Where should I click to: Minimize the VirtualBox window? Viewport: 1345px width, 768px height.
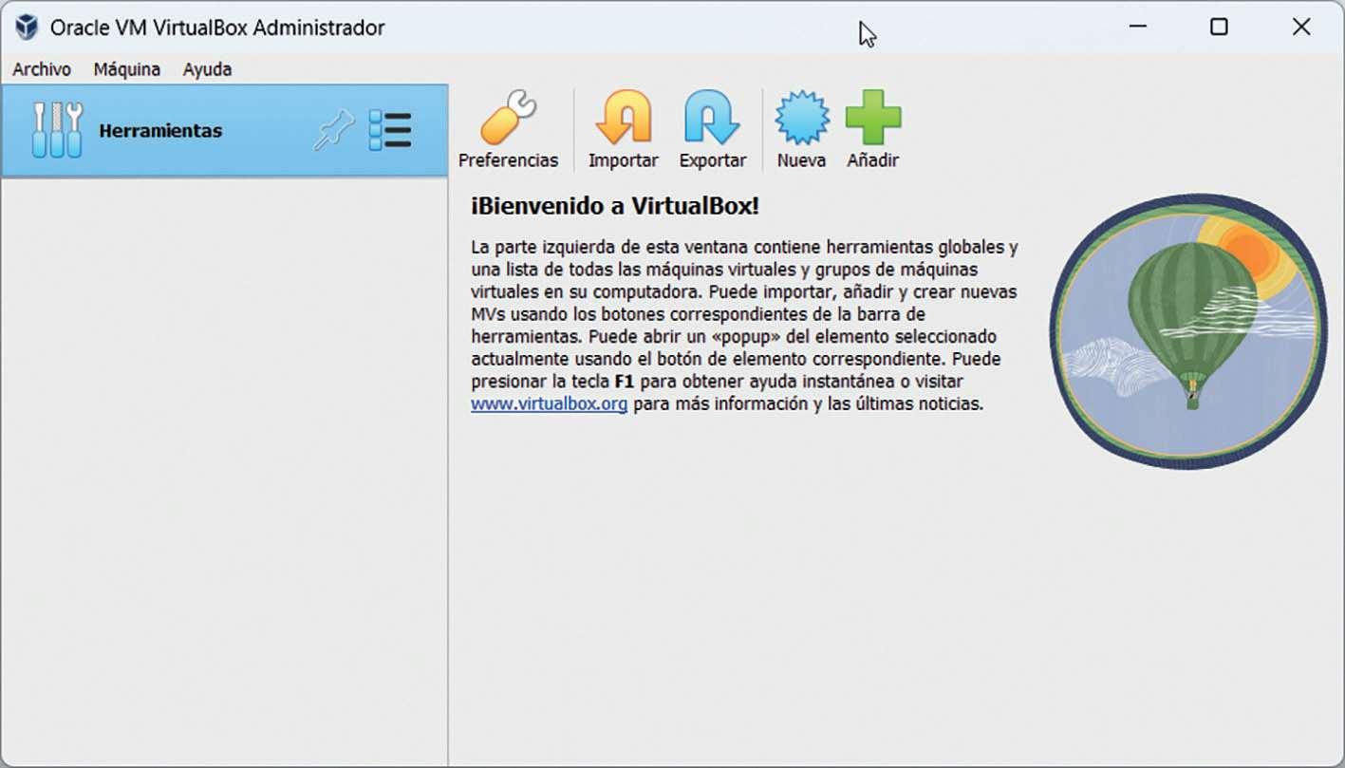pos(1137,27)
